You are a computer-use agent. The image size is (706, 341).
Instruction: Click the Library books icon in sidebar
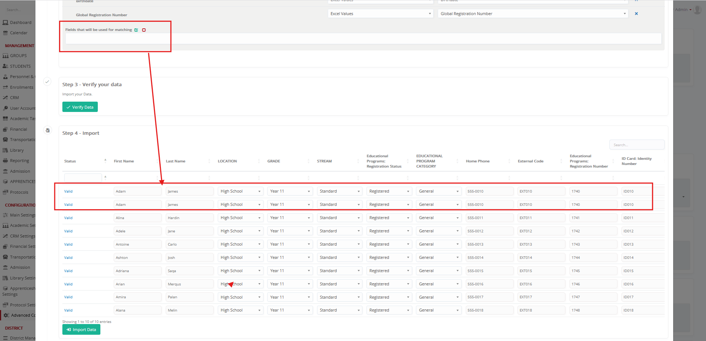(6, 150)
